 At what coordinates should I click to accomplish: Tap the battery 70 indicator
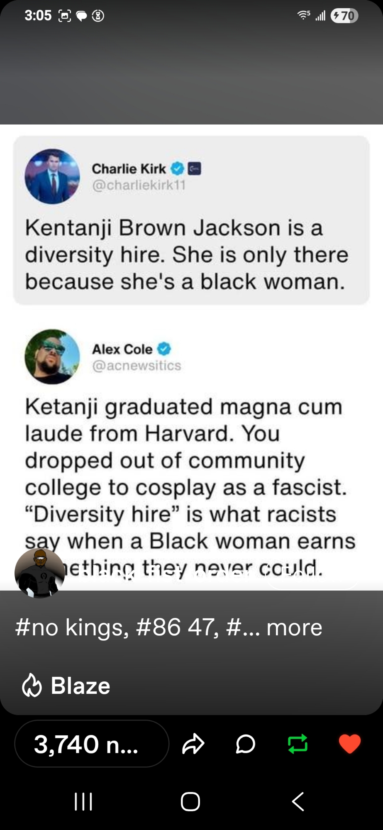[x=344, y=16]
